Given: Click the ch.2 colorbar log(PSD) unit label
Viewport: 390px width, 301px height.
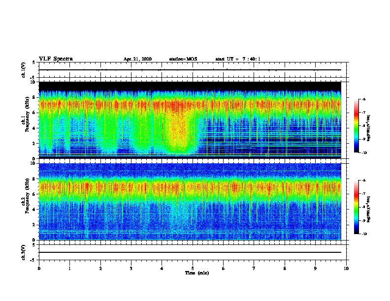Looking at the screenshot, I should point(368,209).
